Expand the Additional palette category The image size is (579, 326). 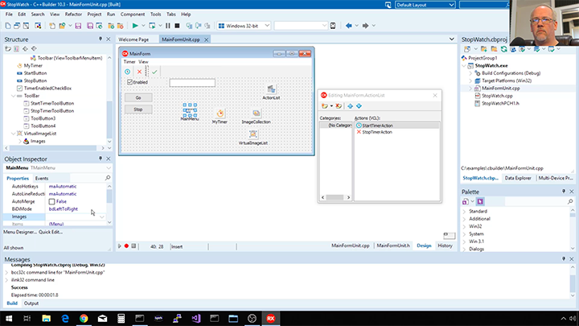point(465,219)
